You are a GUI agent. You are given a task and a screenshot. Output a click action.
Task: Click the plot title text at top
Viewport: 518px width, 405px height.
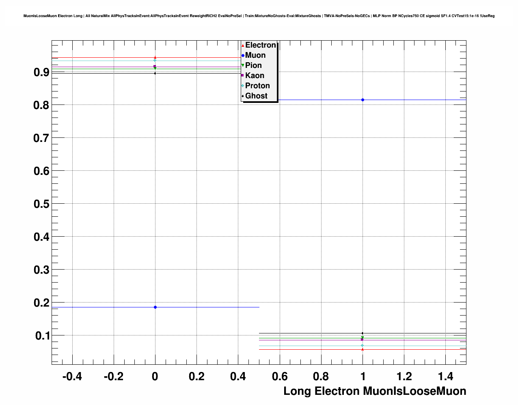click(259, 16)
